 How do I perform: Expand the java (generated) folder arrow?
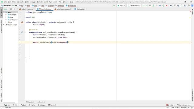coord(6,20)
